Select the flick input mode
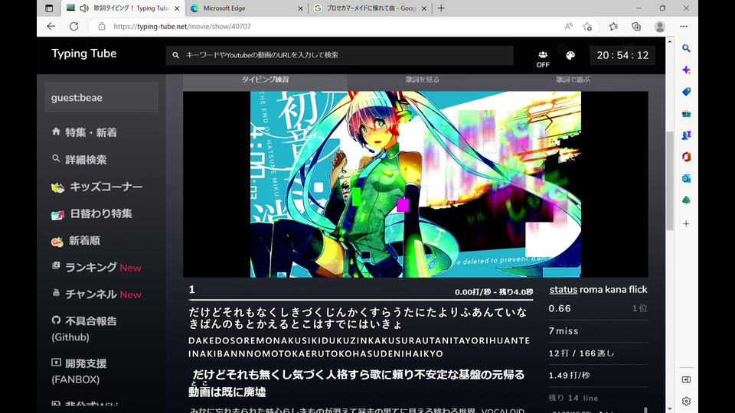The height and width of the screenshot is (413, 735). (x=638, y=289)
